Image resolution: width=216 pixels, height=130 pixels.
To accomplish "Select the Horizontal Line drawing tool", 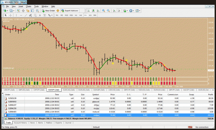I will click(x=21, y=15).
